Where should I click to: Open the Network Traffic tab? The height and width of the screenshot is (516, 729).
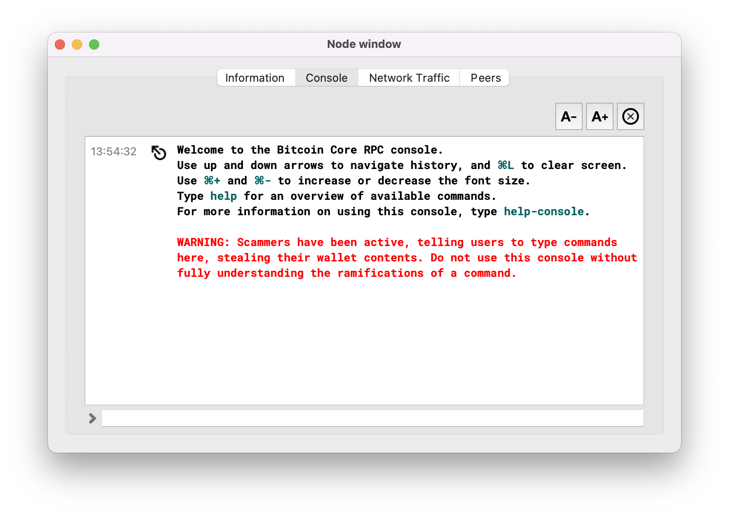tap(409, 78)
